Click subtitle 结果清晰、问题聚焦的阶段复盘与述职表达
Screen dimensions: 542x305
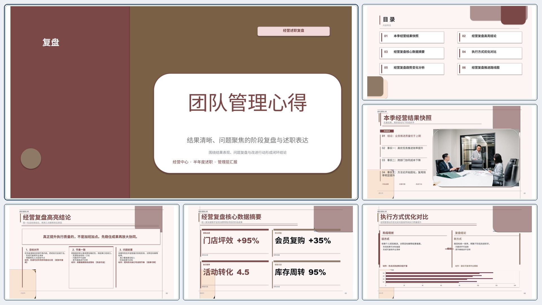tap(248, 140)
